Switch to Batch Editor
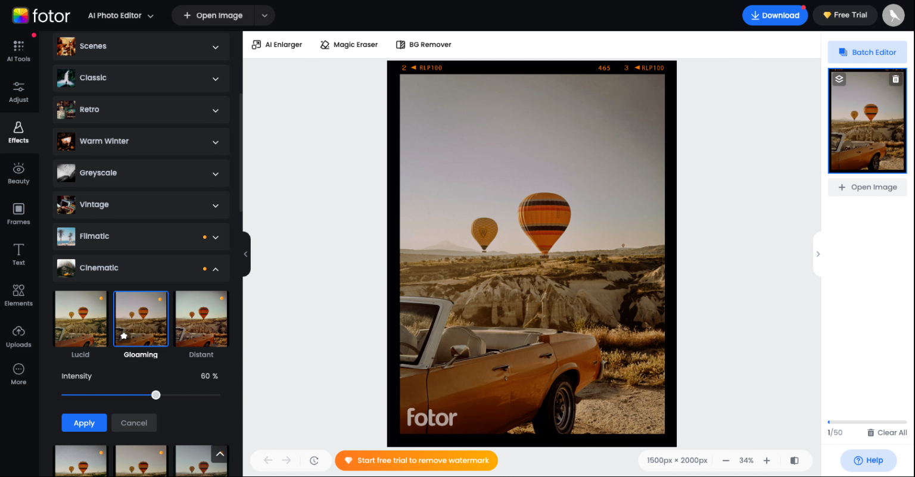The height and width of the screenshot is (477, 915). click(867, 52)
